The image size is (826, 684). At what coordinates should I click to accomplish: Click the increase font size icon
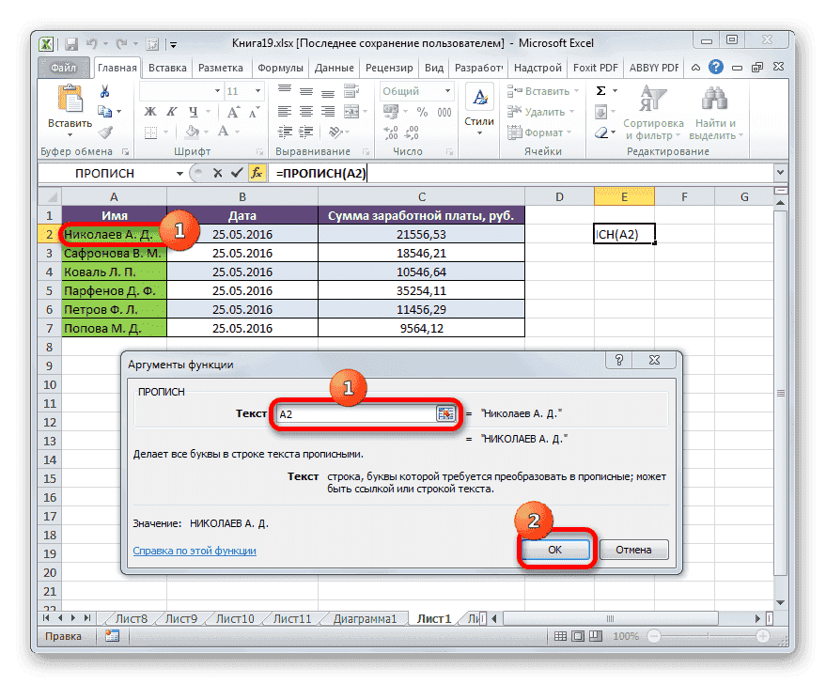coord(232,110)
